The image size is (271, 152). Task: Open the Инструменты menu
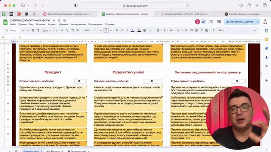pos(78,24)
